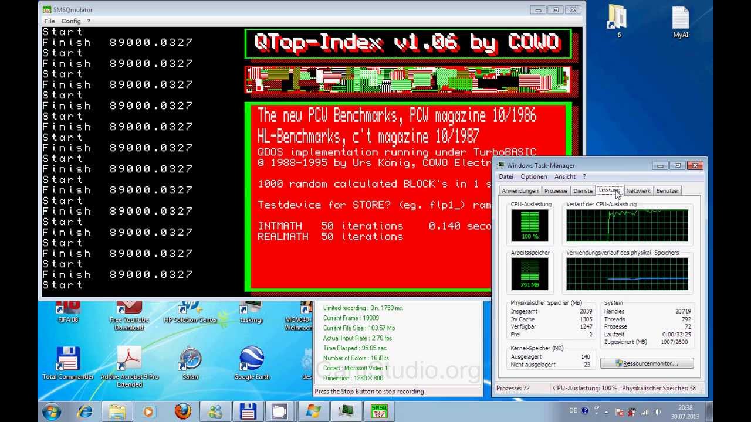
Task: Open the ? help menu in SMSQmulator
Action: click(x=89, y=21)
